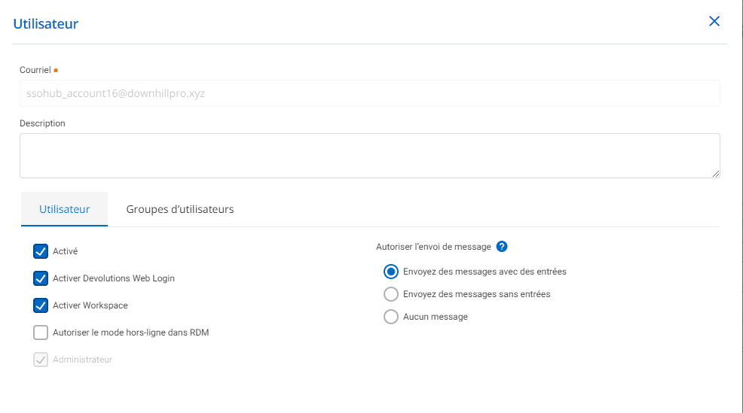
Task: Open help for Autoriser l'envoi de message
Action: coord(502,247)
